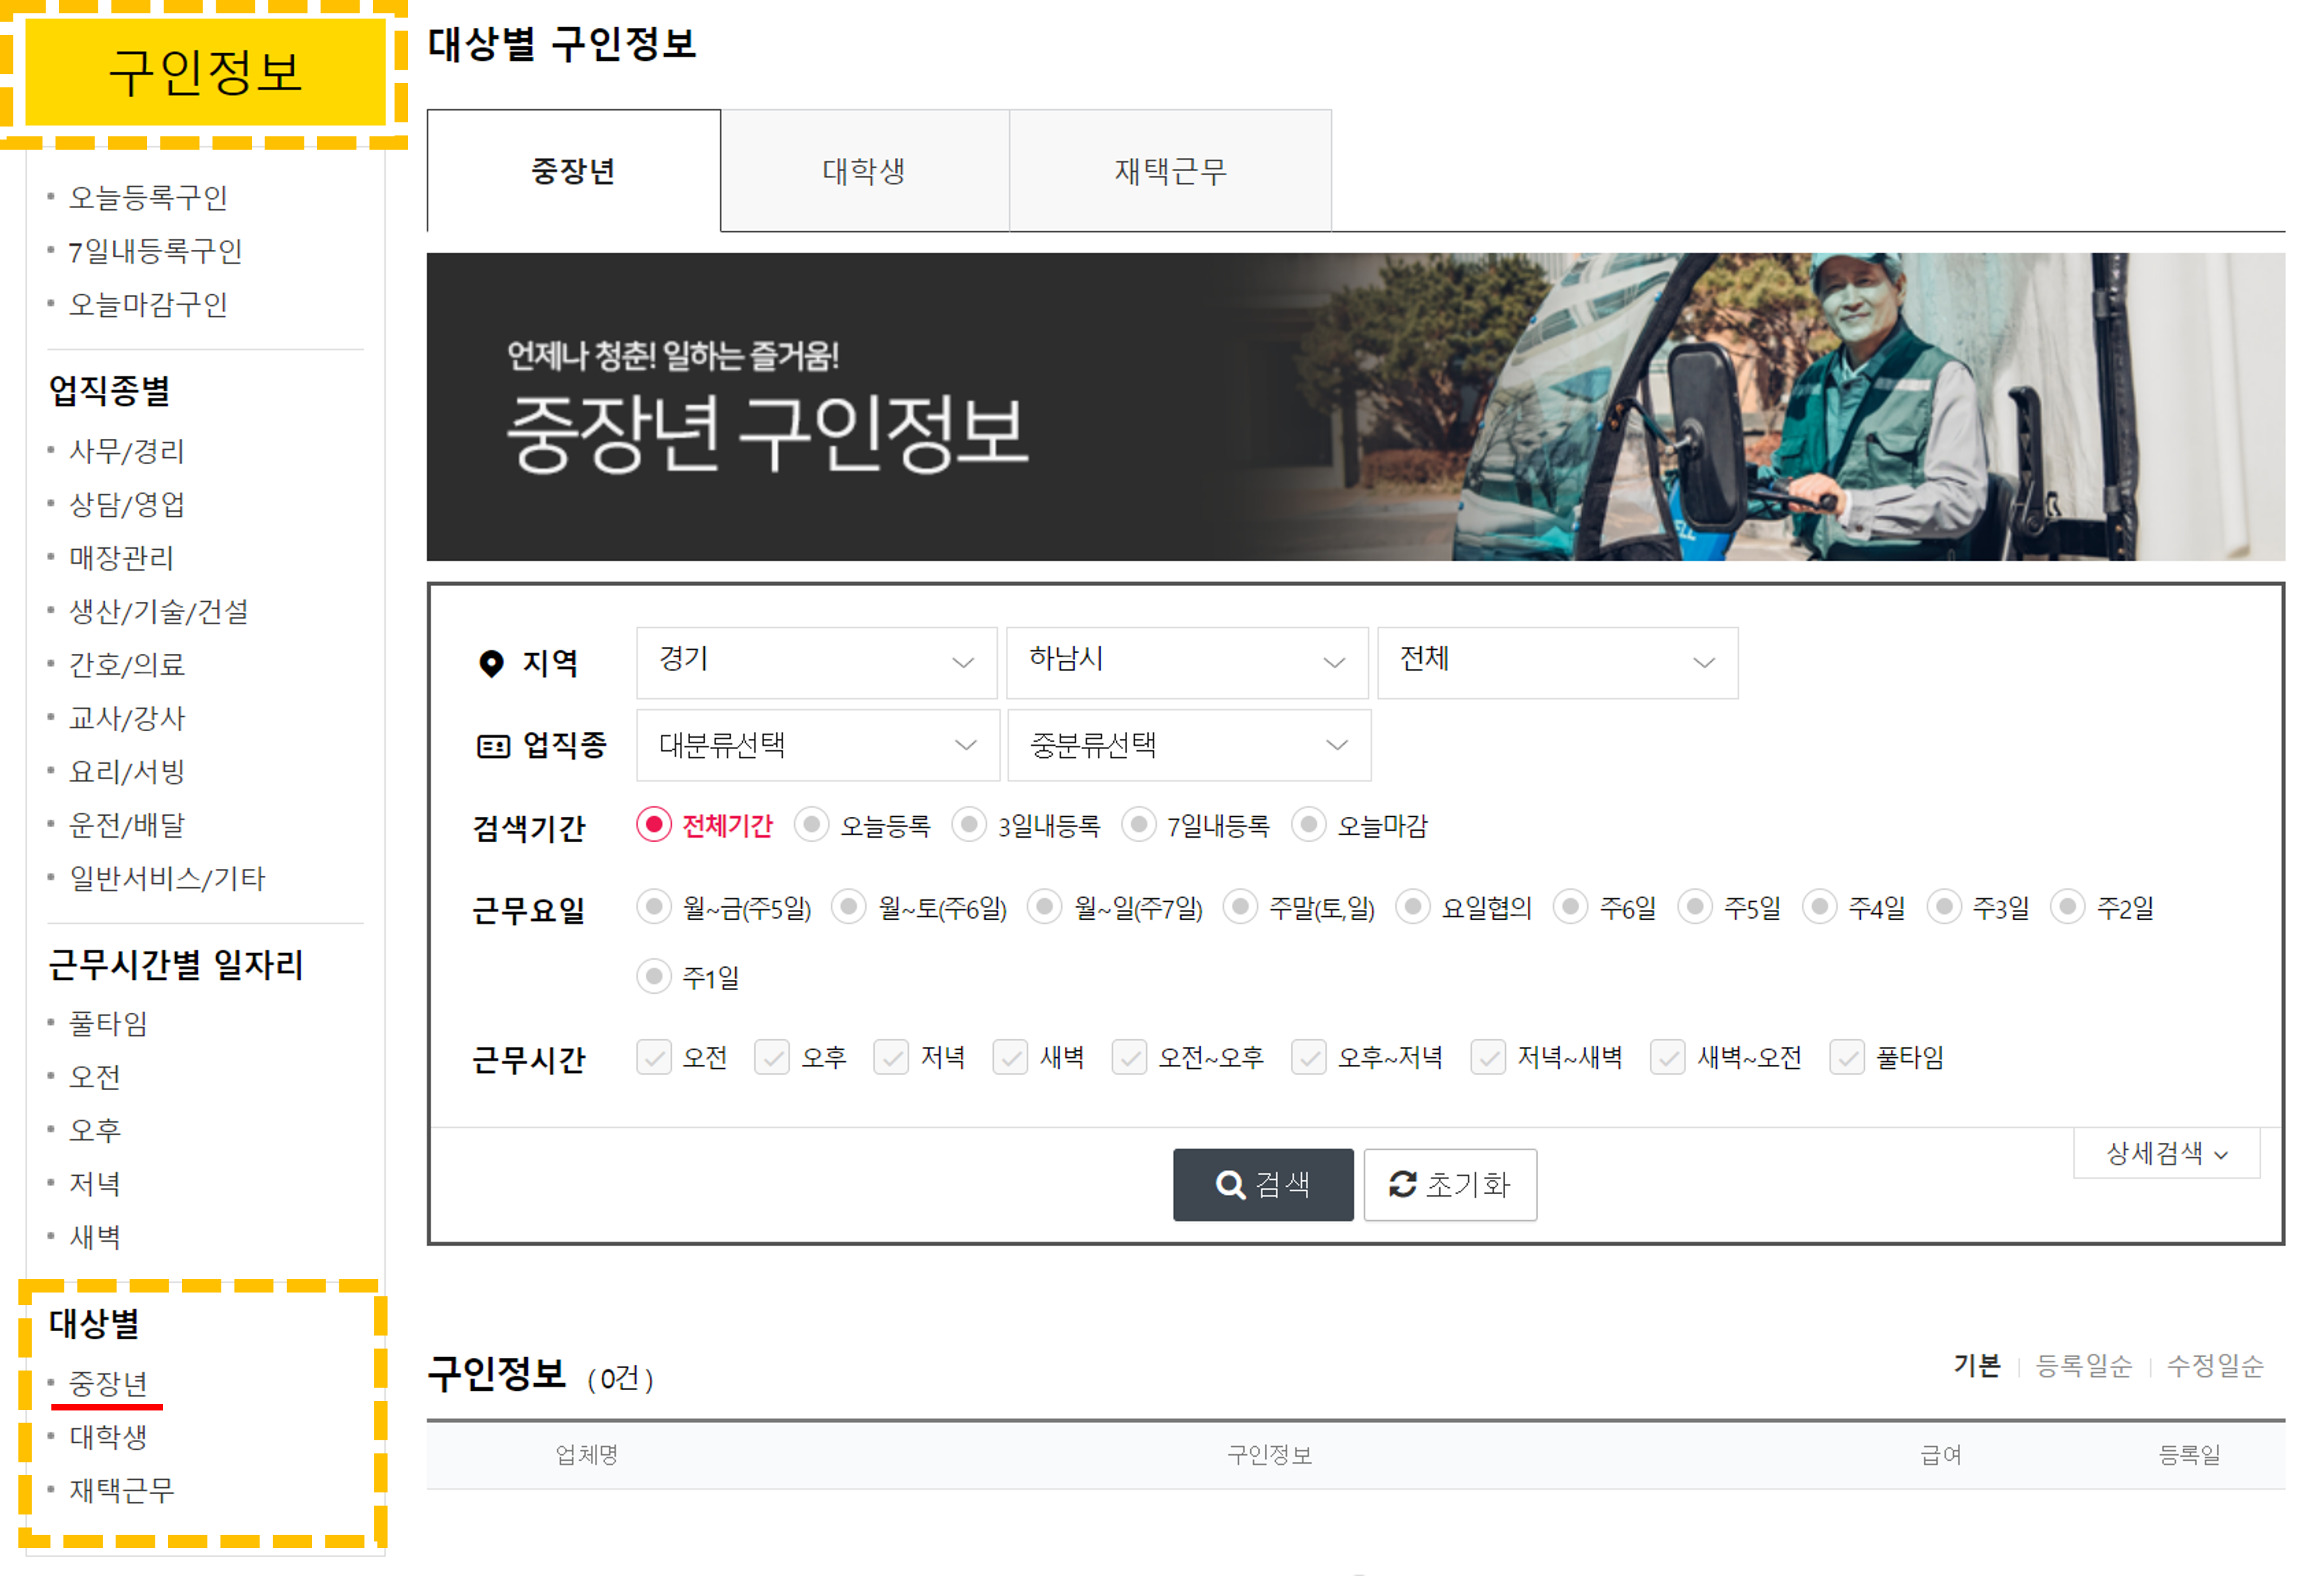Click the magnifier icon on the 검색 button
Viewport: 2324px width, 1576px height.
[x=1230, y=1184]
